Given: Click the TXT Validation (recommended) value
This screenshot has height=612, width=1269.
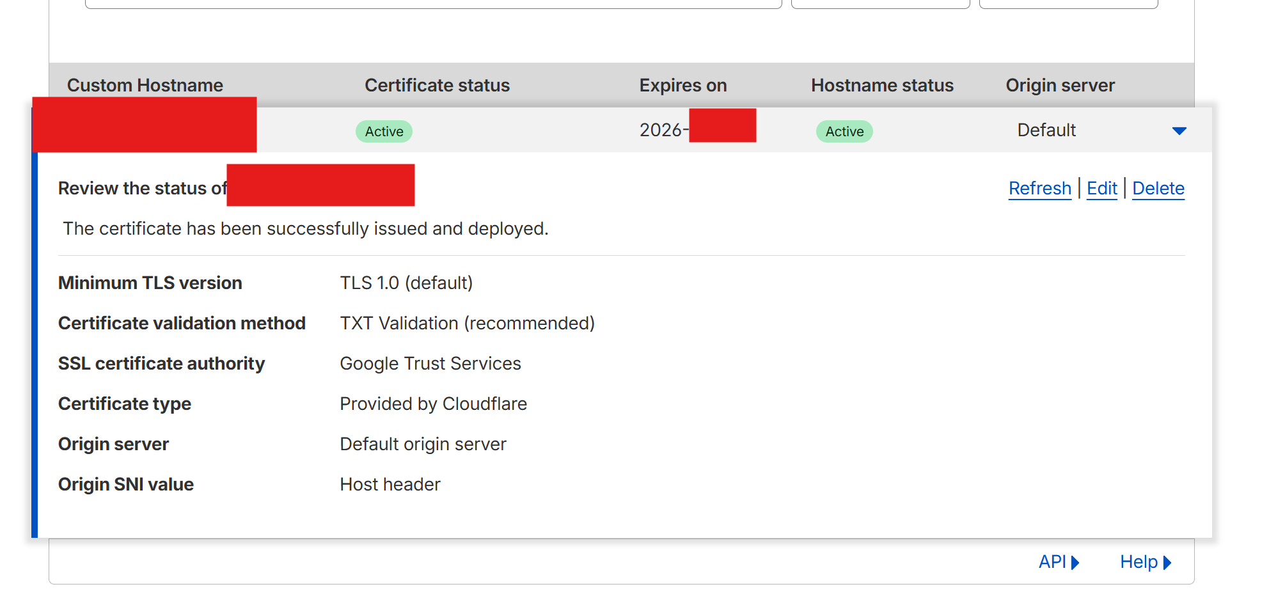Looking at the screenshot, I should click(467, 324).
